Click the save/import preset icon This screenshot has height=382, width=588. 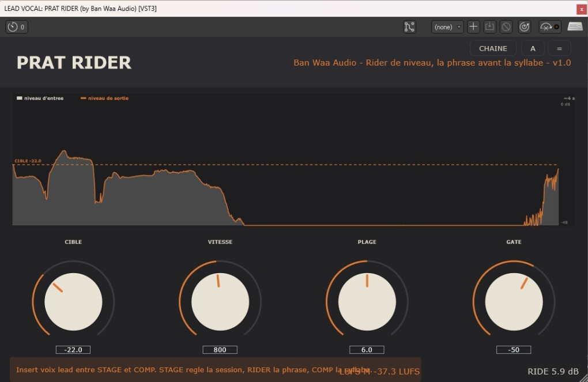tap(489, 27)
